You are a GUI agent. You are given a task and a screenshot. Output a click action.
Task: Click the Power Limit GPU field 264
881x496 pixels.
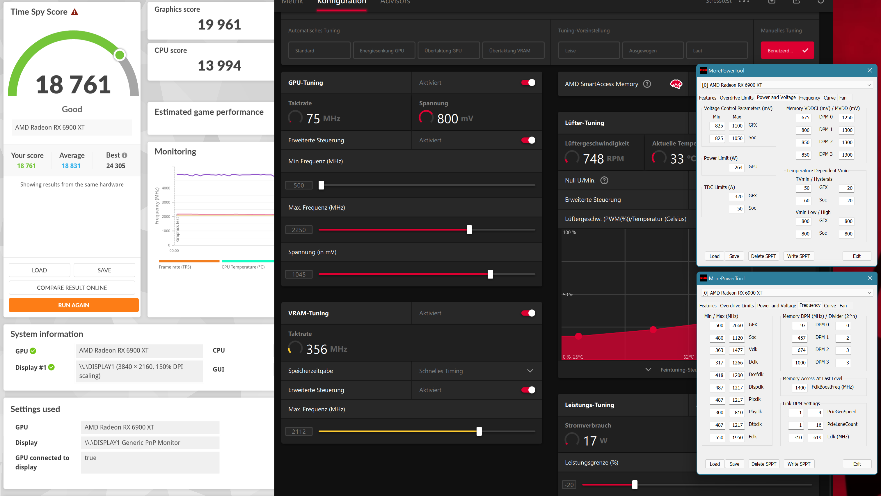[736, 167]
